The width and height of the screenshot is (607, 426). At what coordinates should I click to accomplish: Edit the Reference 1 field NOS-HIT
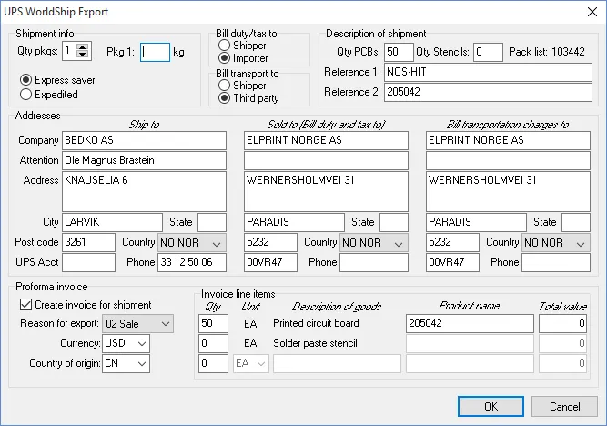point(488,73)
